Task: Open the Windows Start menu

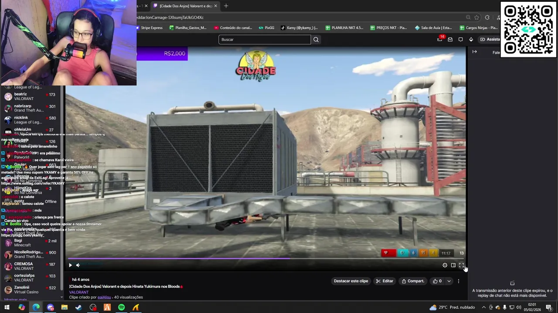Action: click(x=7, y=307)
